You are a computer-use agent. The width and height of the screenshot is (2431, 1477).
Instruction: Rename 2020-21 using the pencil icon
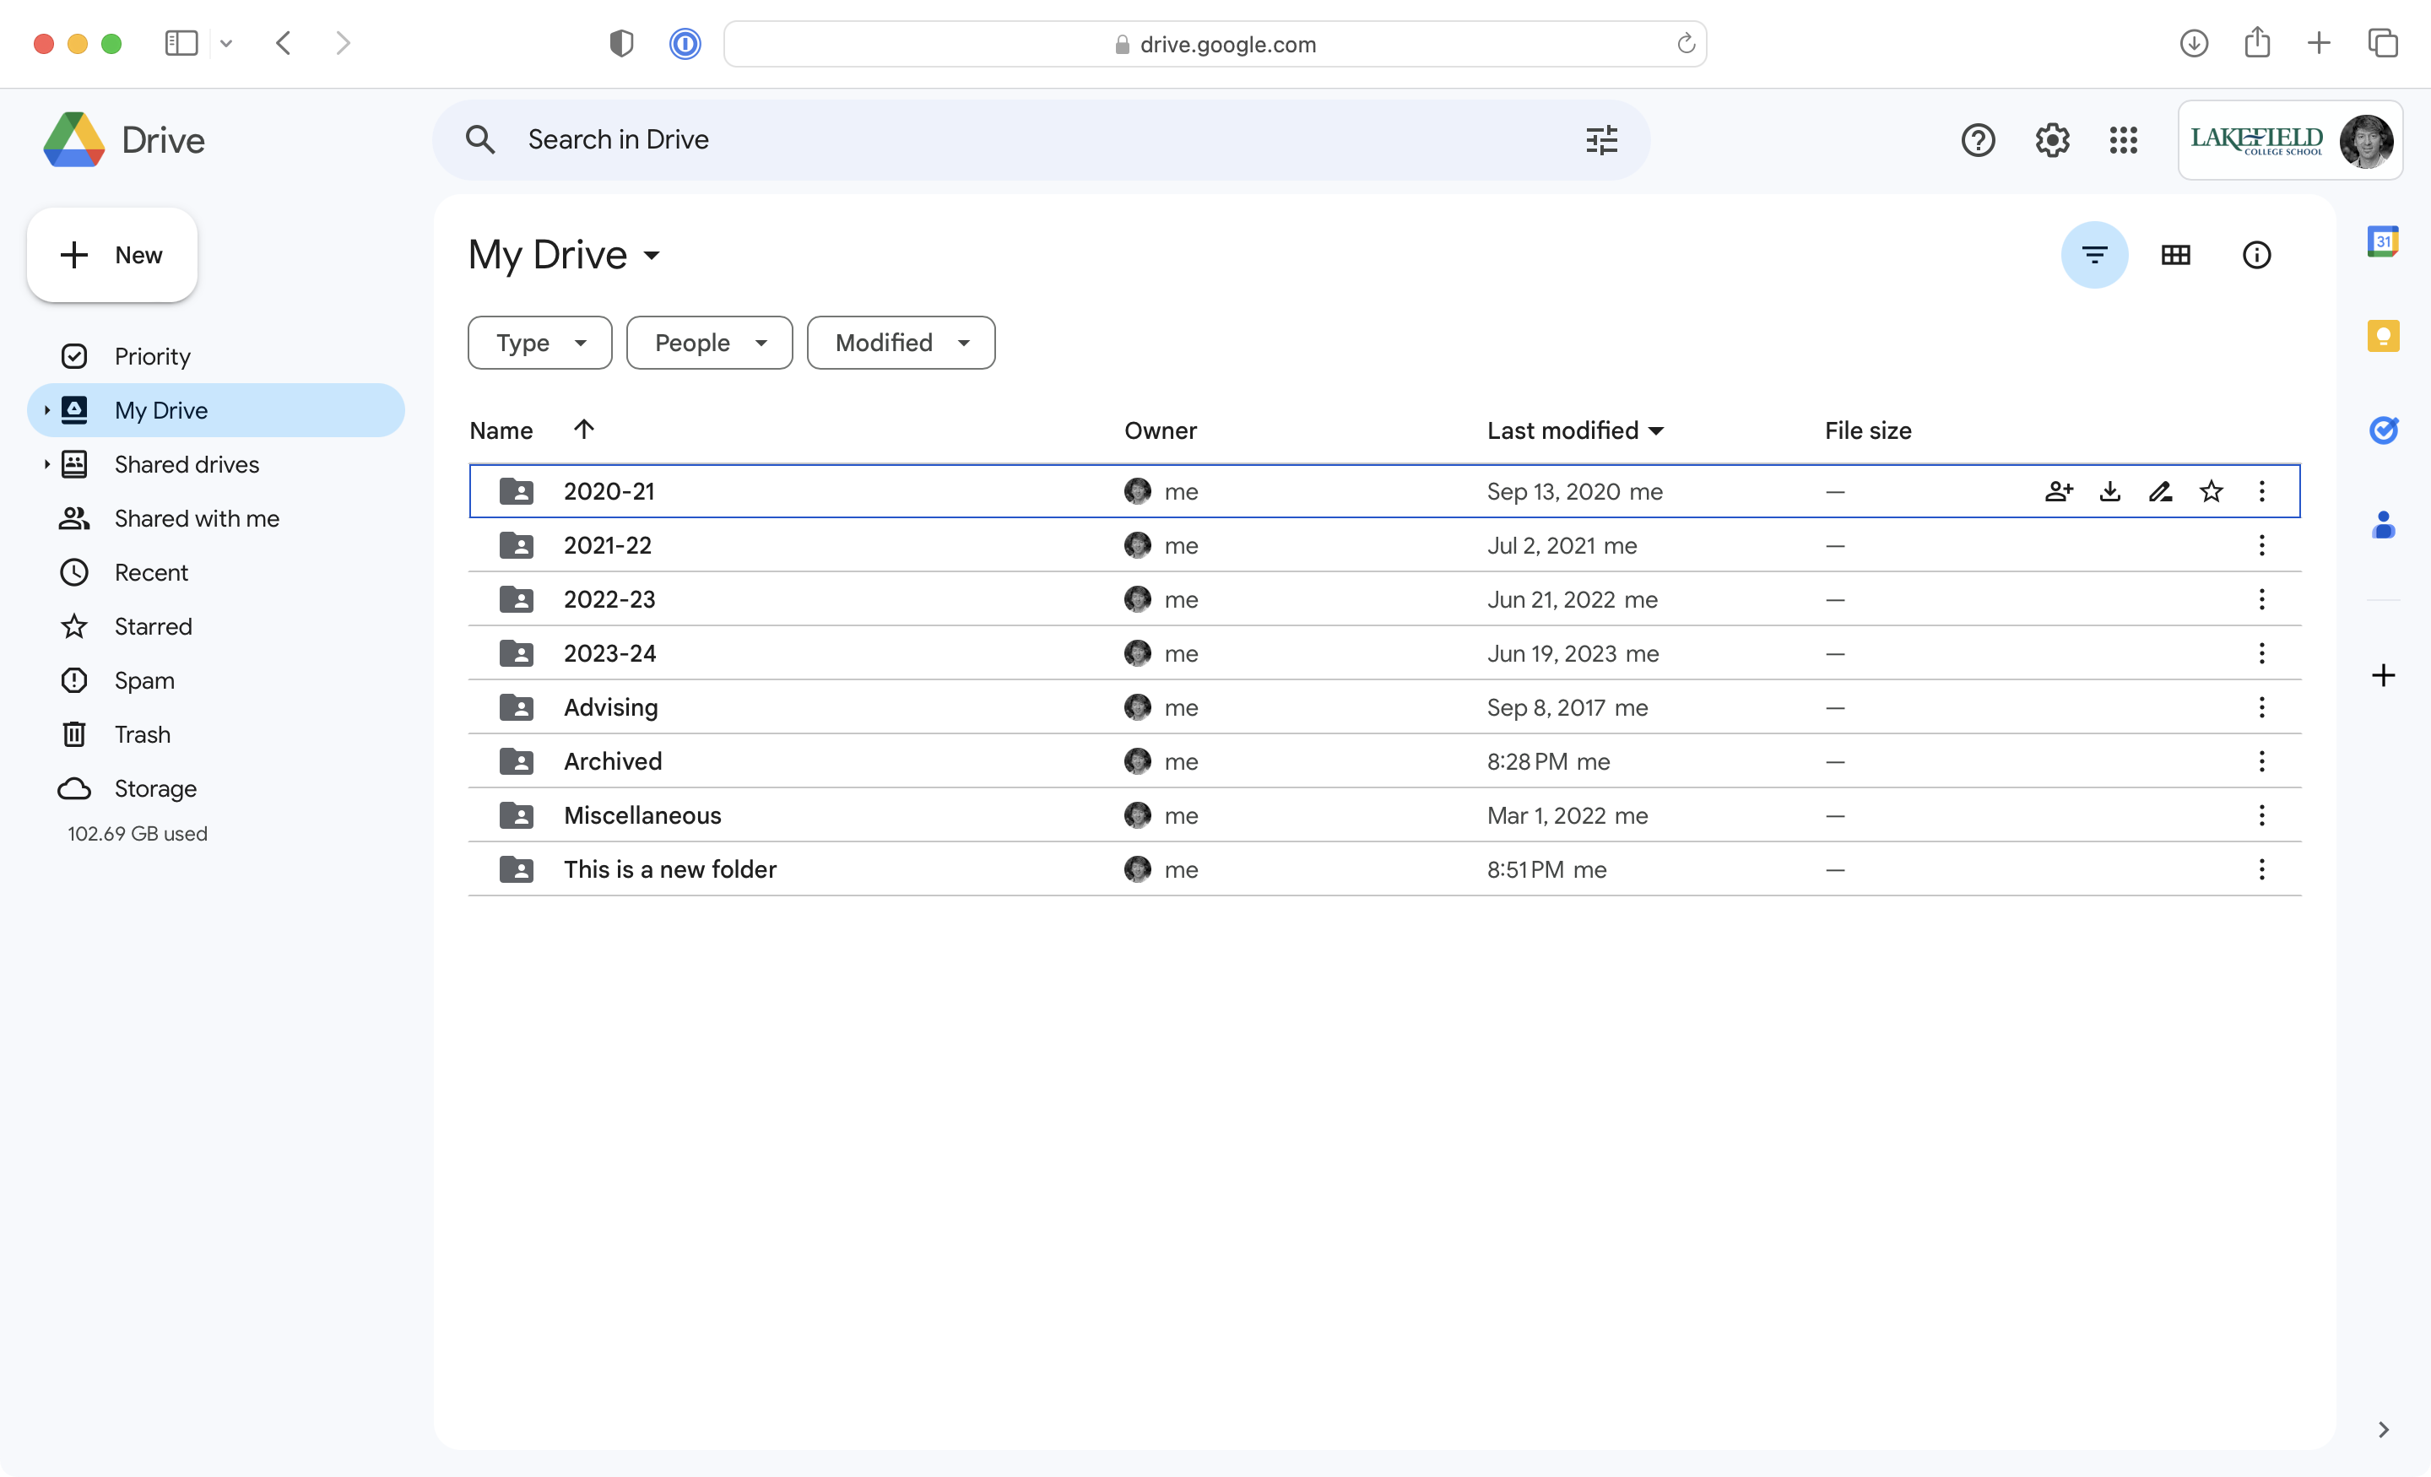tap(2161, 490)
